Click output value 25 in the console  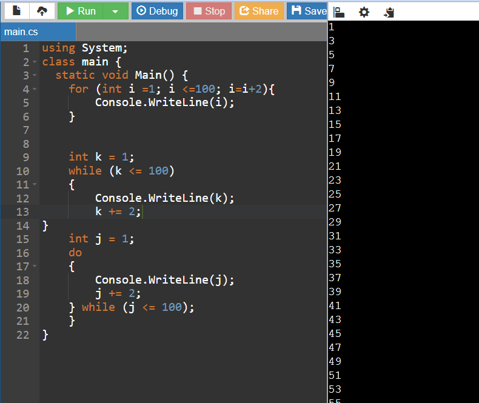coord(335,194)
